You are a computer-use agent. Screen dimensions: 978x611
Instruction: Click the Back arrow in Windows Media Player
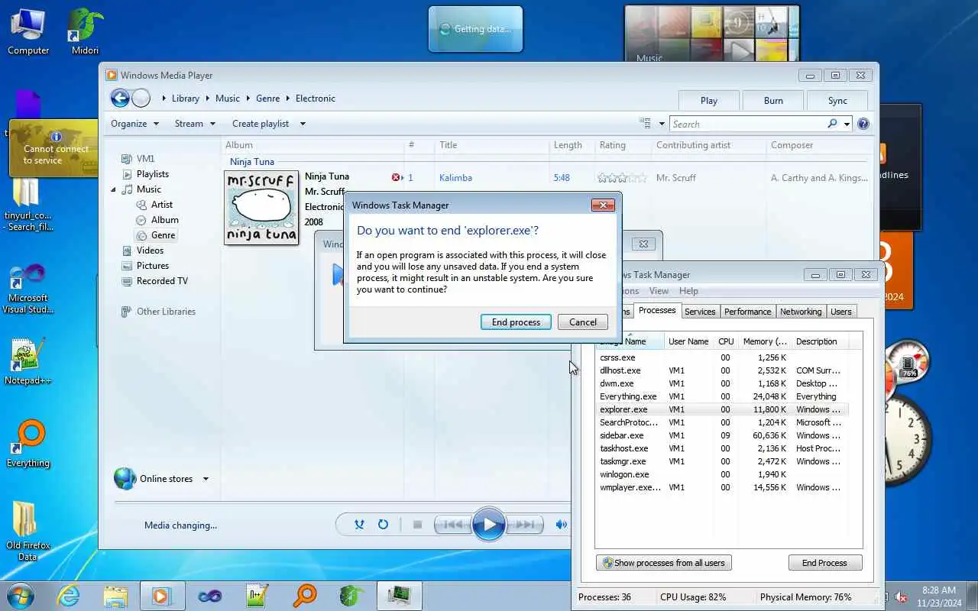[120, 98]
